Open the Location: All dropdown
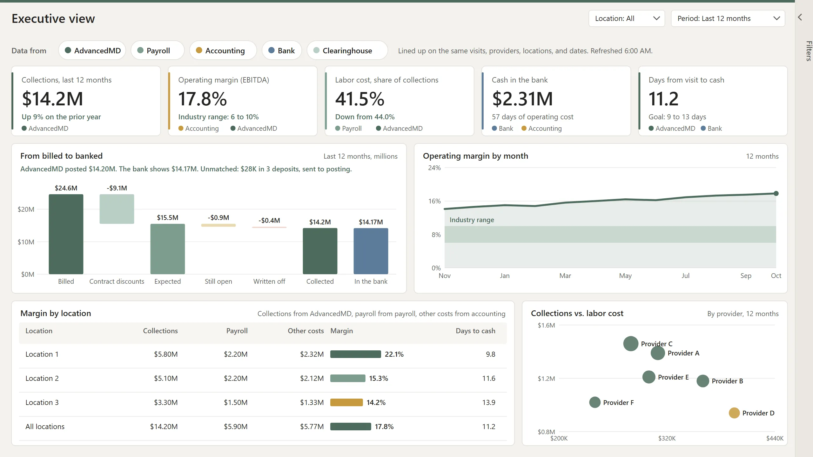The image size is (813, 457). 627,18
